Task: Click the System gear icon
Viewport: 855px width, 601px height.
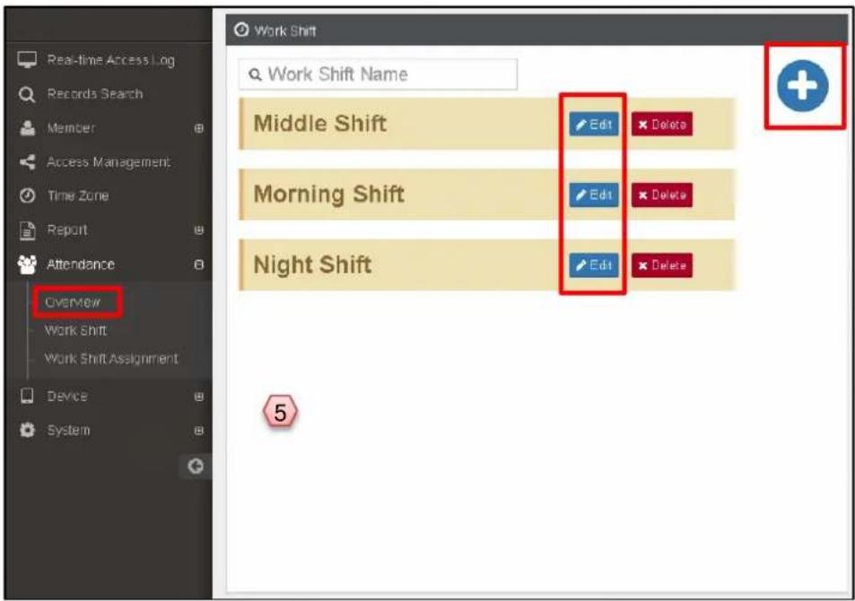Action: coord(27,431)
